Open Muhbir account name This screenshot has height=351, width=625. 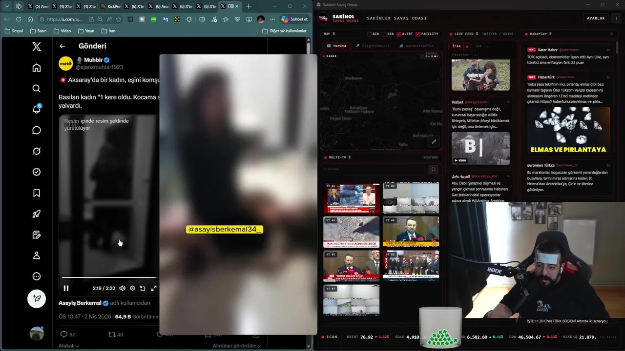[93, 60]
